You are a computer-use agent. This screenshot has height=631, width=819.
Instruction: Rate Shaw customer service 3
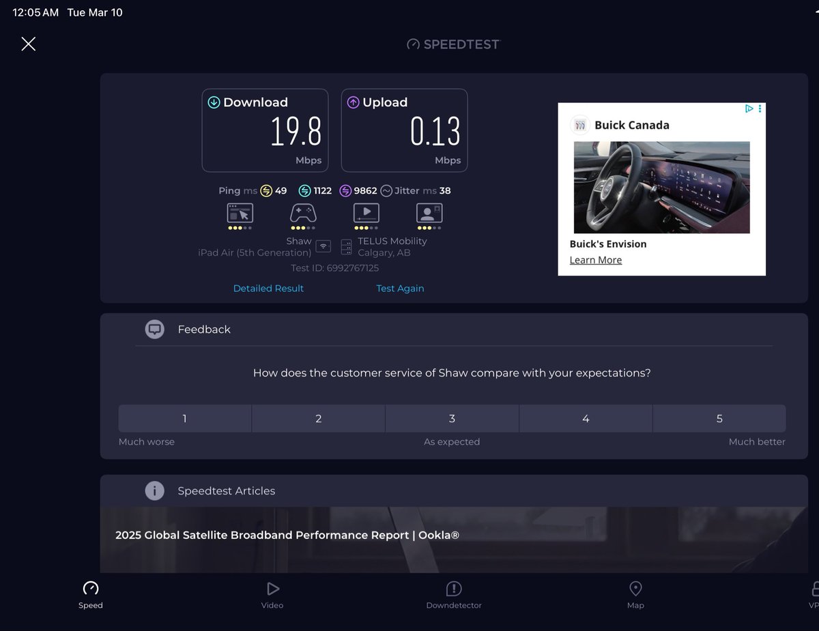[452, 419]
